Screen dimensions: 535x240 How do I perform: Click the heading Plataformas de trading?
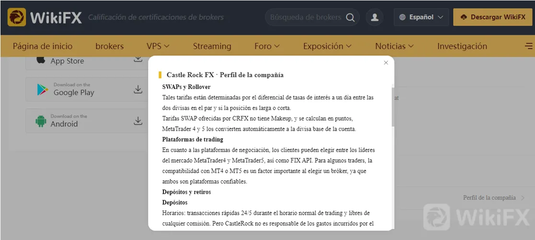pyautogui.click(x=193, y=139)
